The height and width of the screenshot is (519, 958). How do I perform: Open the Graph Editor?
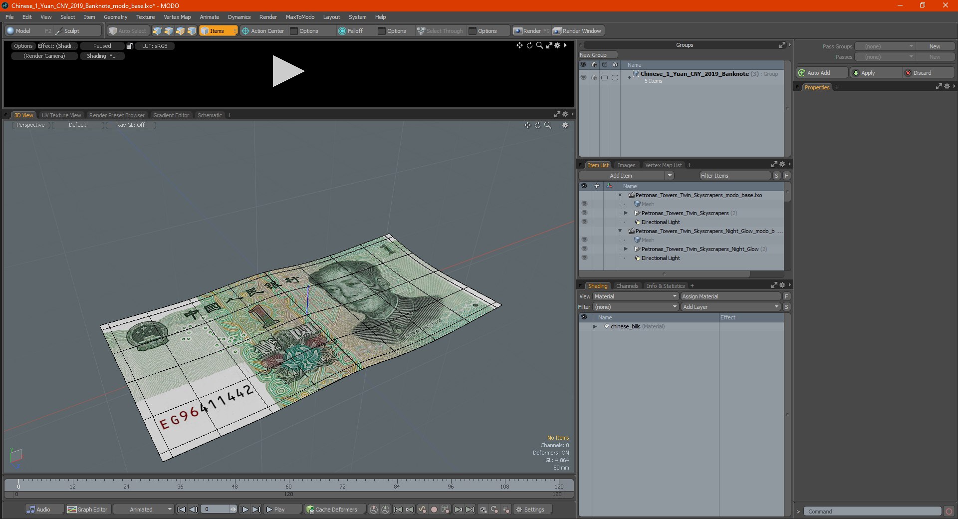click(x=88, y=510)
